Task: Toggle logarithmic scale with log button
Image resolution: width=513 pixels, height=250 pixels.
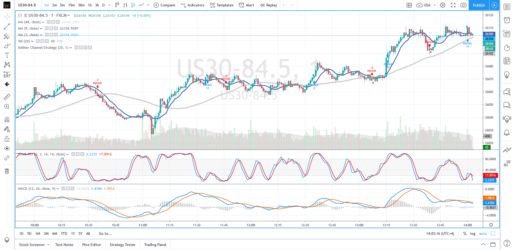Action: tap(473, 233)
